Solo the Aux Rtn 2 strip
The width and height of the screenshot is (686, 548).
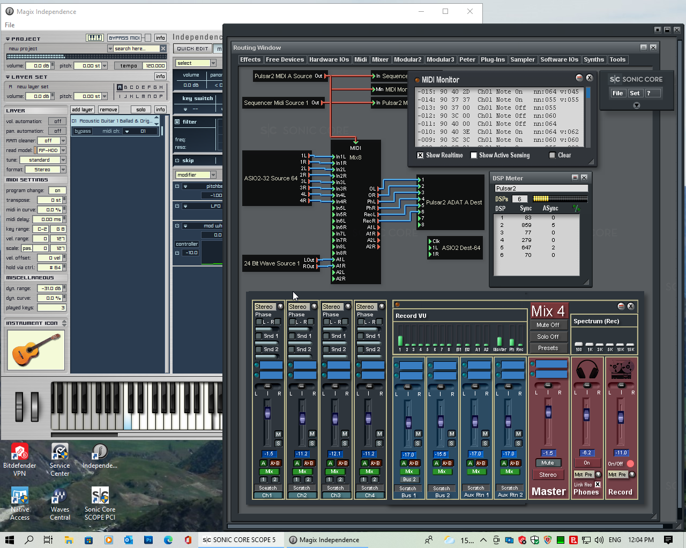518,443
